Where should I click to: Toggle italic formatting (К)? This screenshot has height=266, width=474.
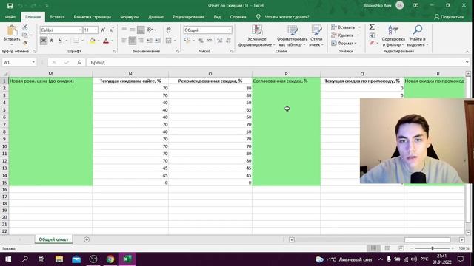[x=52, y=41]
